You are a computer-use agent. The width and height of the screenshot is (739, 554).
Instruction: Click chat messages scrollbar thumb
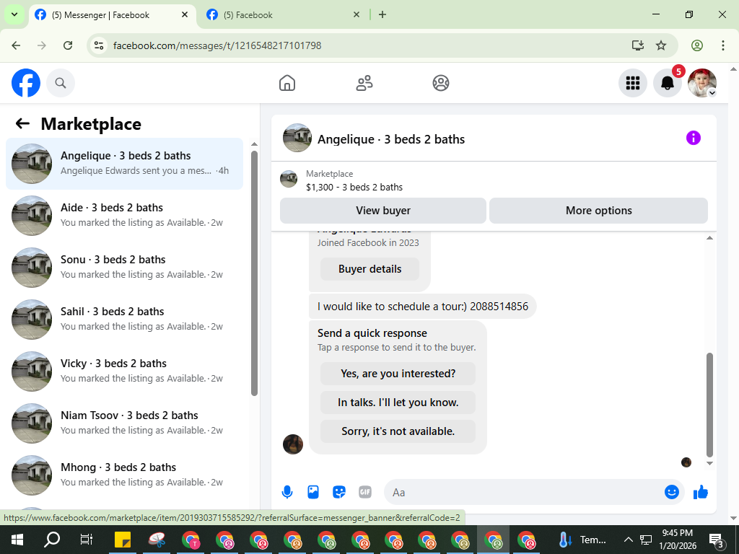(710, 405)
